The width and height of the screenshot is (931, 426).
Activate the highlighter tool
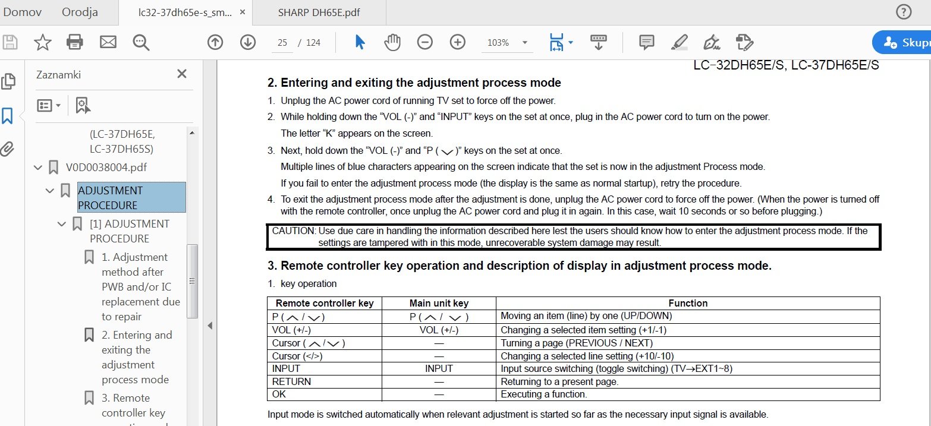click(679, 42)
